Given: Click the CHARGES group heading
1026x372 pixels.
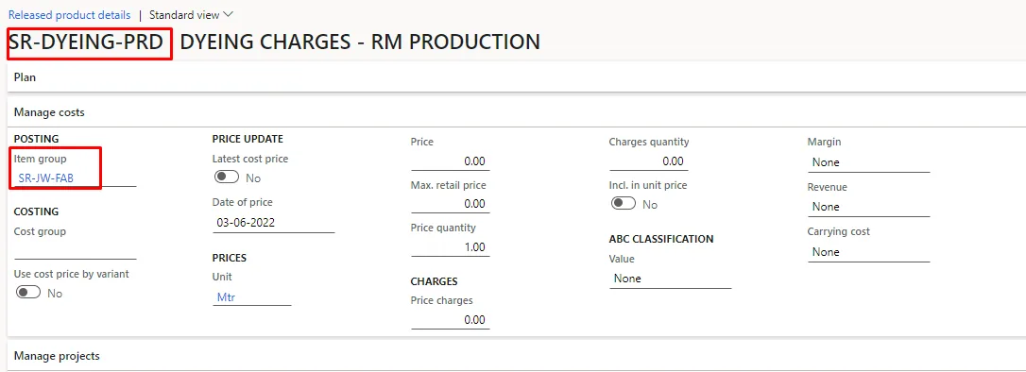Looking at the screenshot, I should 434,281.
